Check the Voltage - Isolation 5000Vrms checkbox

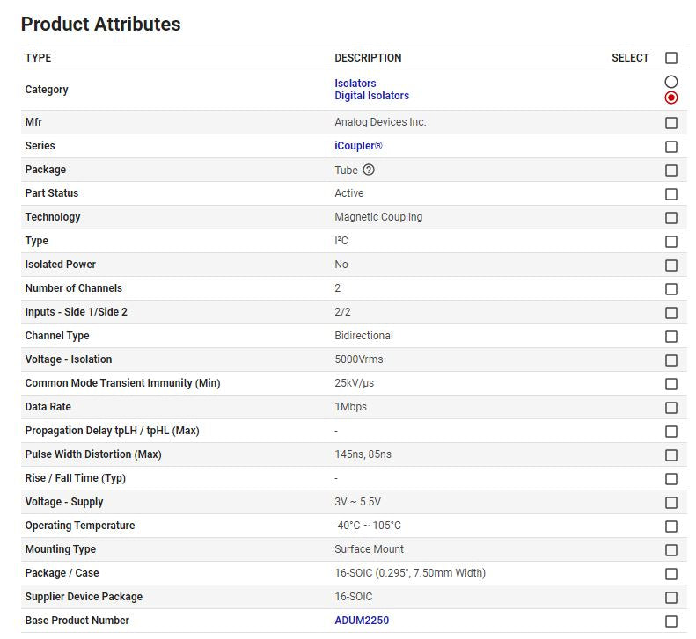tap(671, 360)
